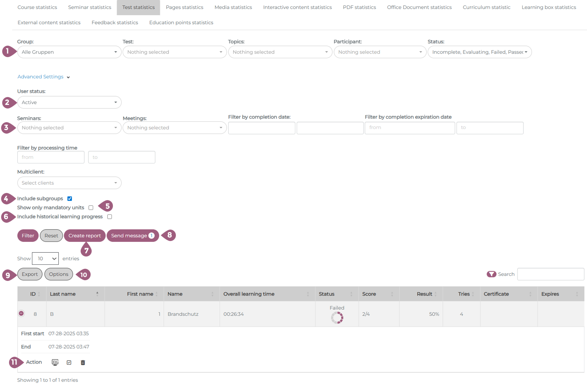
Task: Open the Feedback statistics tab
Action: 115,23
